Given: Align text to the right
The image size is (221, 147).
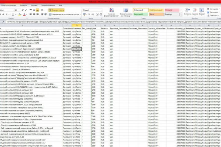Looking at the screenshot, I should pos(37,14).
